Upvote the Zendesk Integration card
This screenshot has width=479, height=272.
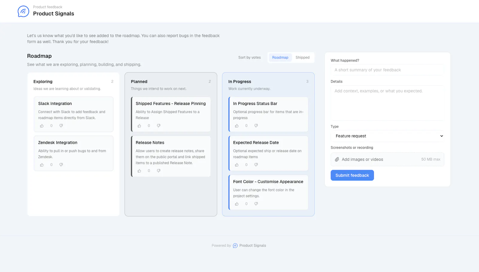tap(42, 165)
